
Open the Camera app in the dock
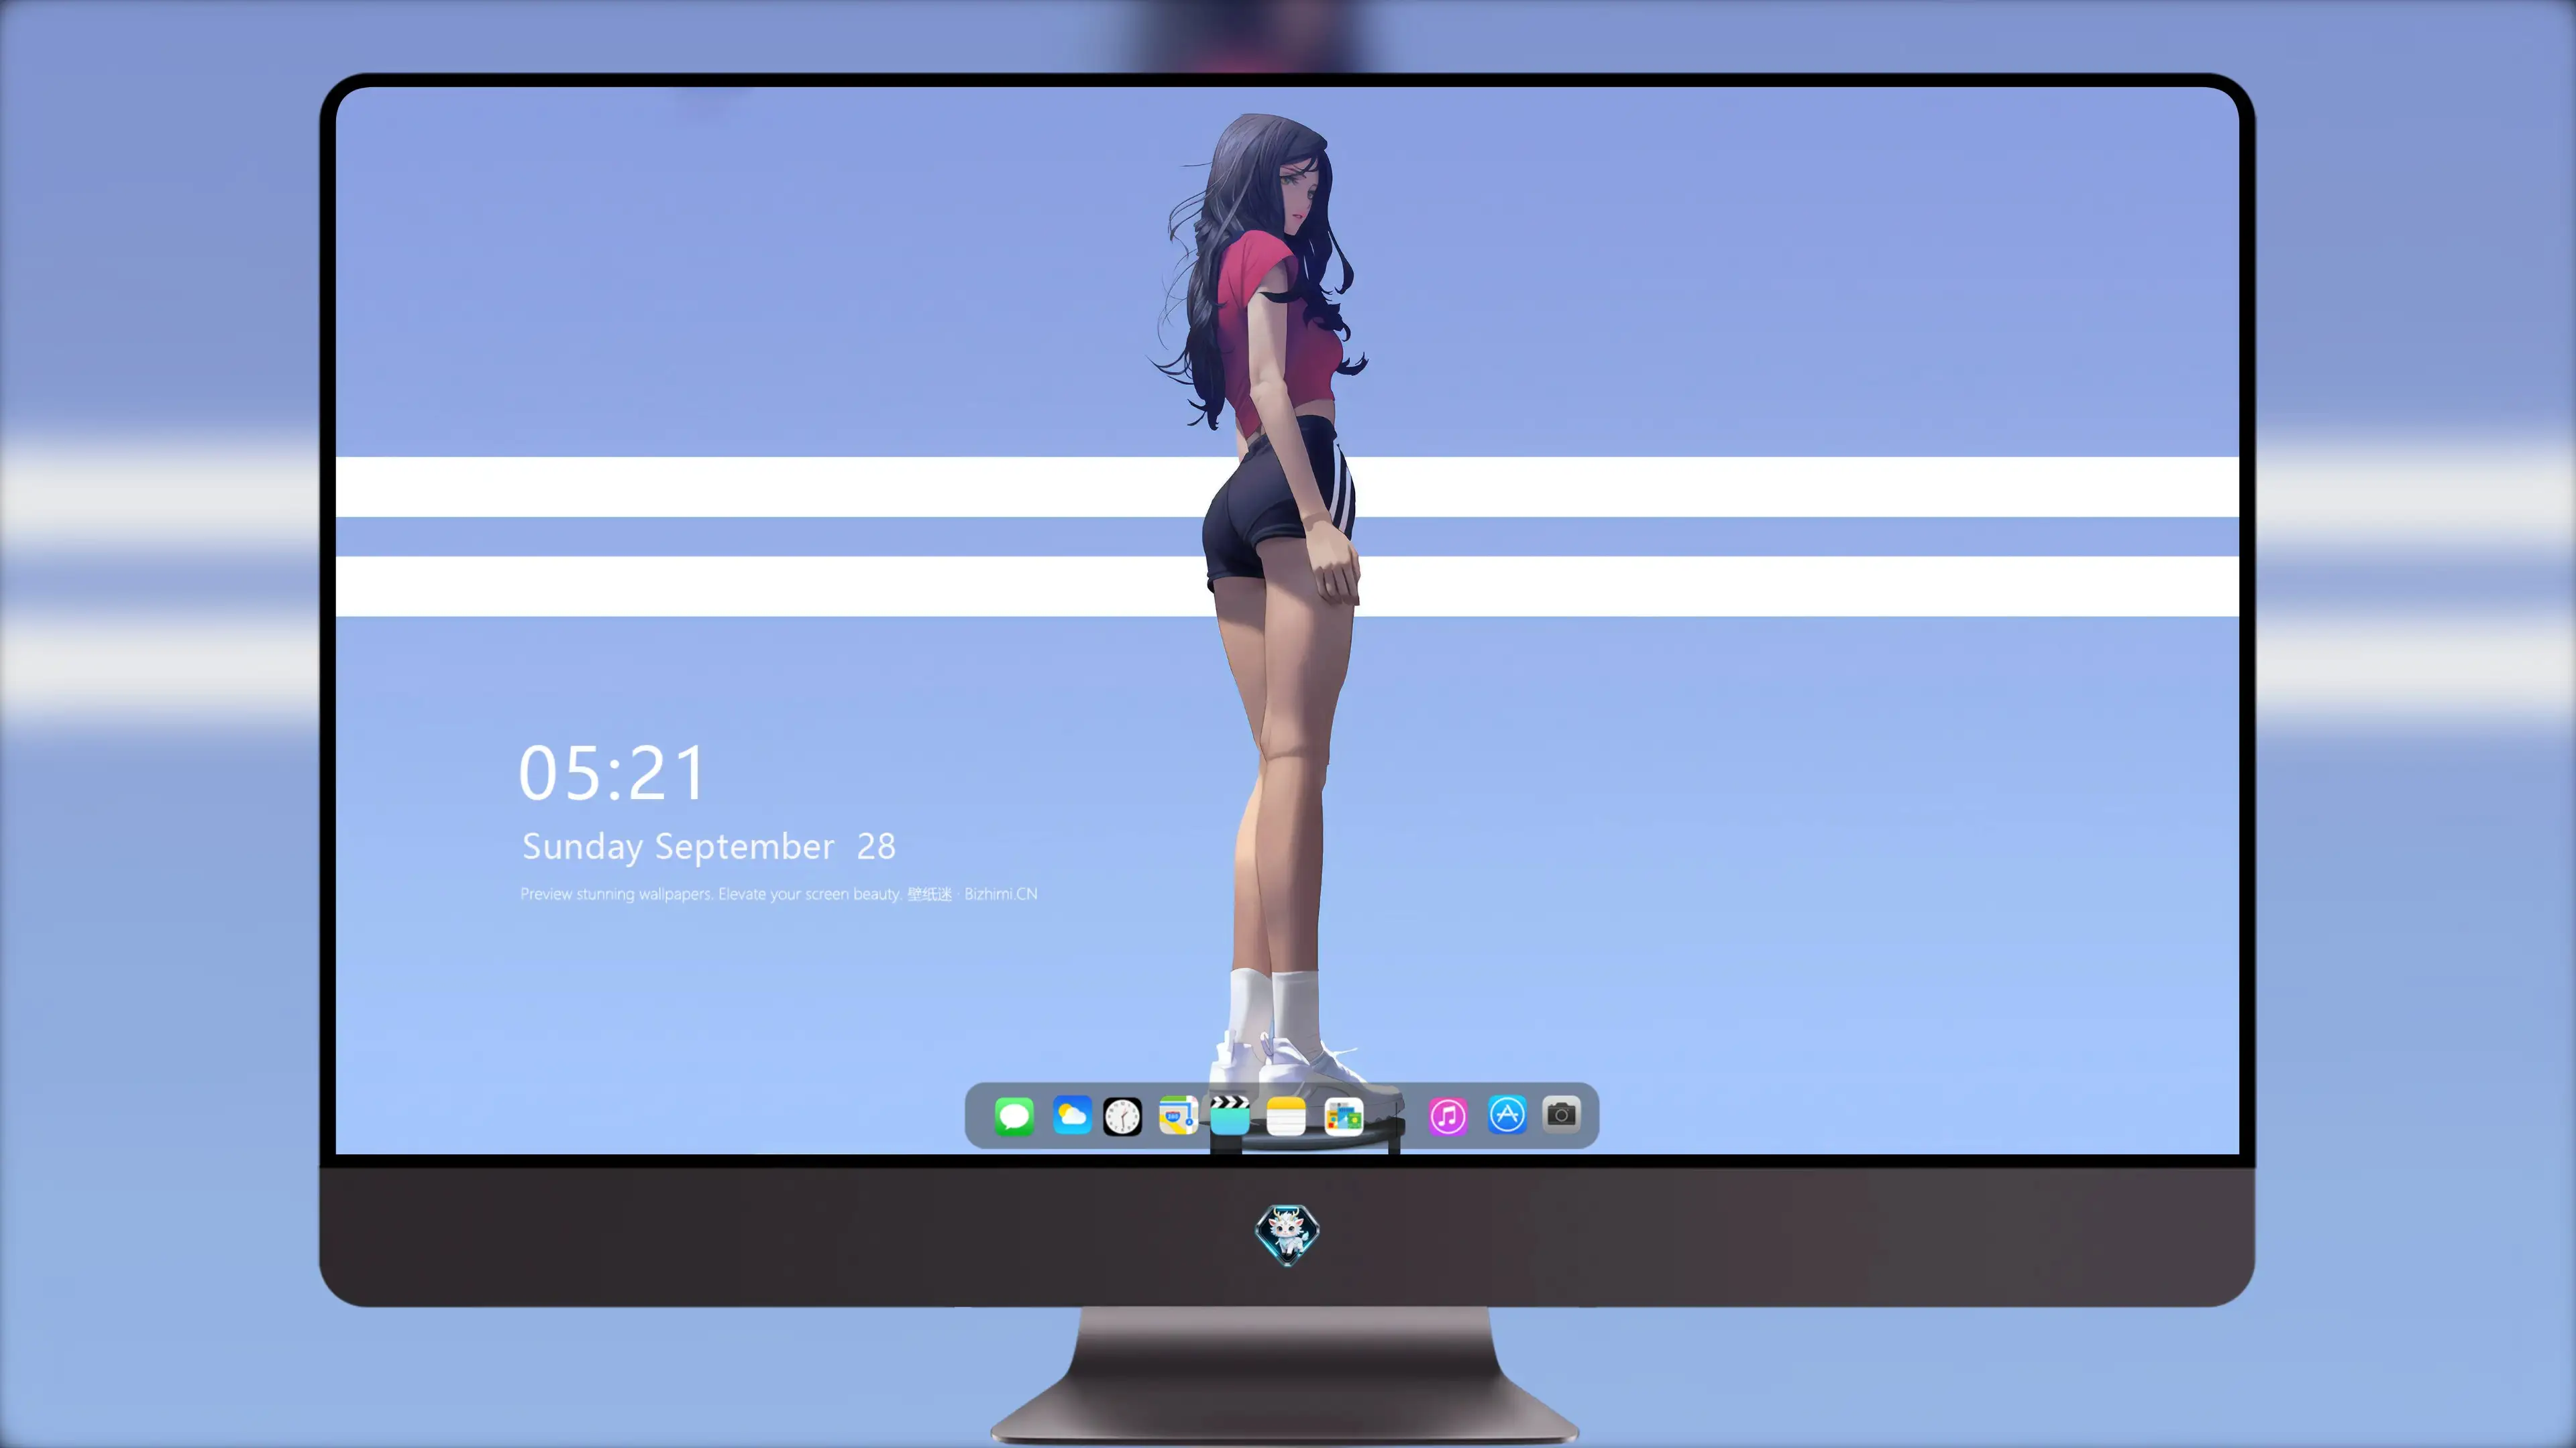click(x=1561, y=1114)
